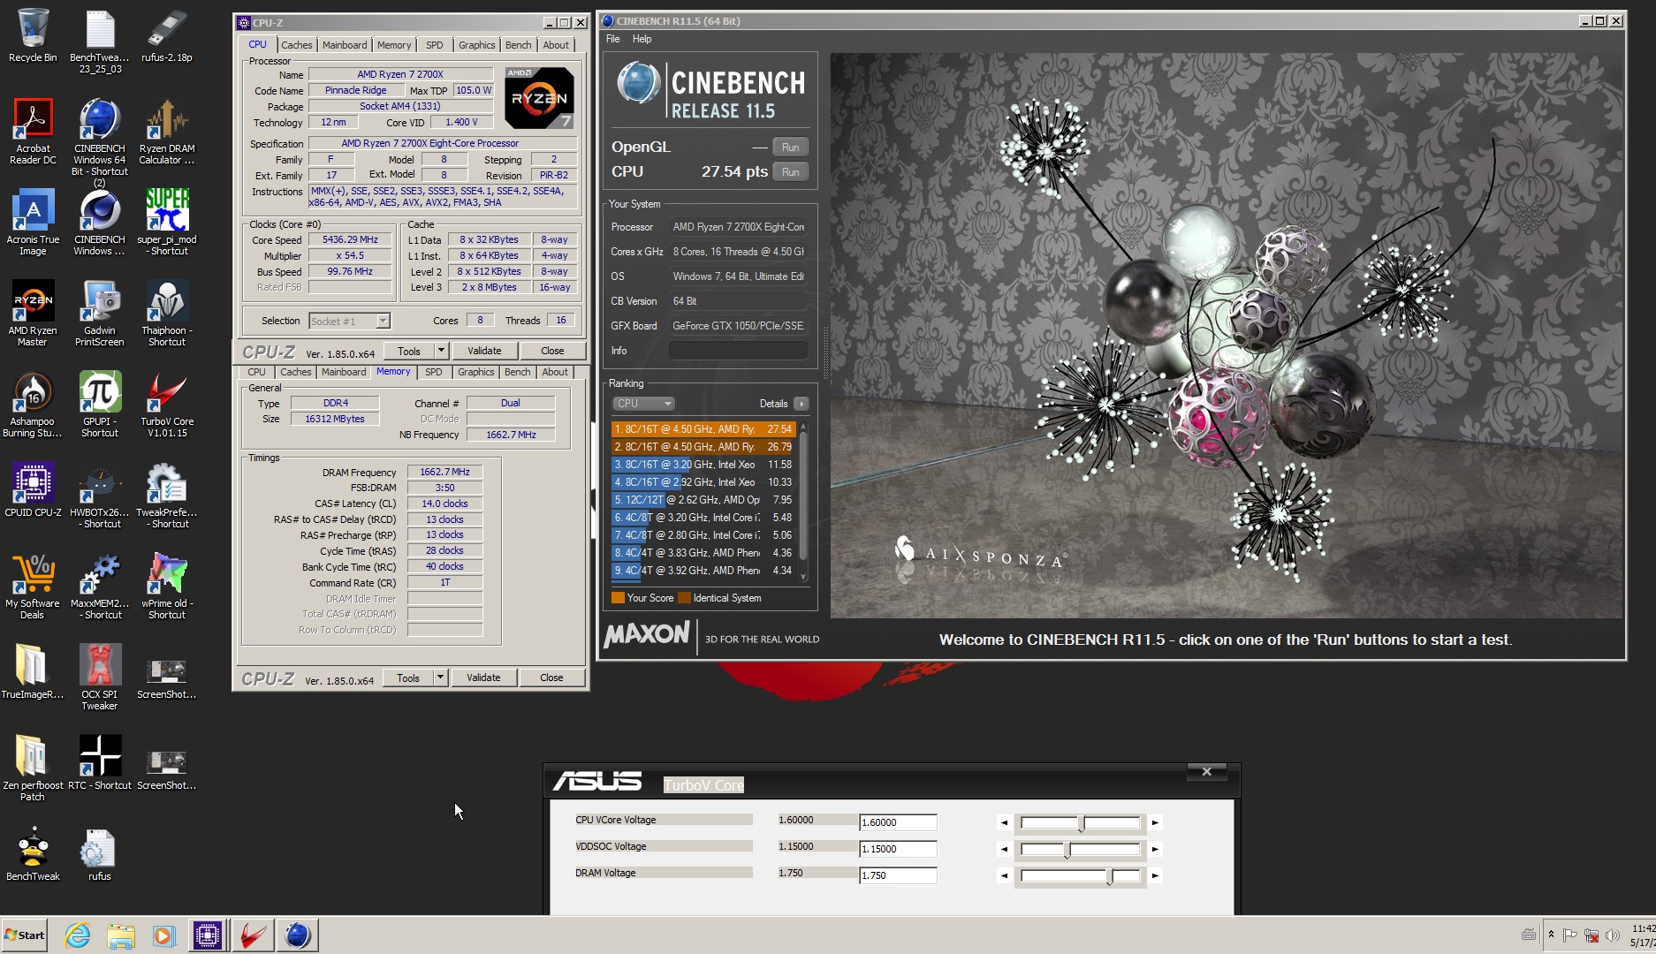Open Gadwin PrintScreen icon
1656x954 pixels.
[99, 313]
